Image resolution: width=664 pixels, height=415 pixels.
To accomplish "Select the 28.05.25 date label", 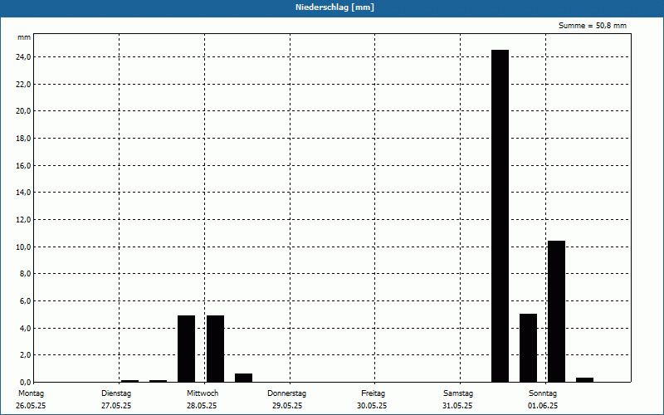I will tap(202, 406).
